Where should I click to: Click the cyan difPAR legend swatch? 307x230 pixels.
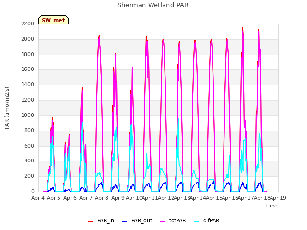196,221
